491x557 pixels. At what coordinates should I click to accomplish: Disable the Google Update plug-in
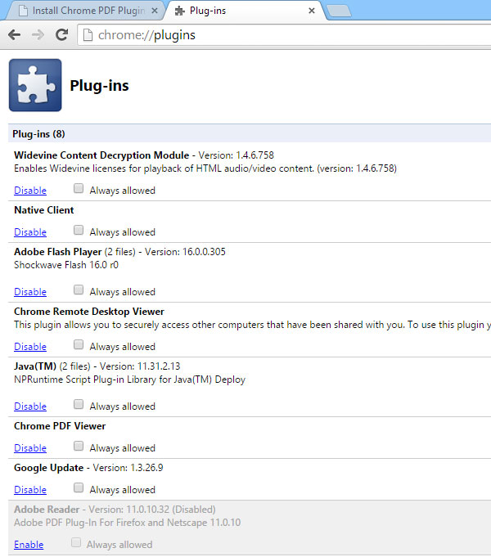click(30, 490)
